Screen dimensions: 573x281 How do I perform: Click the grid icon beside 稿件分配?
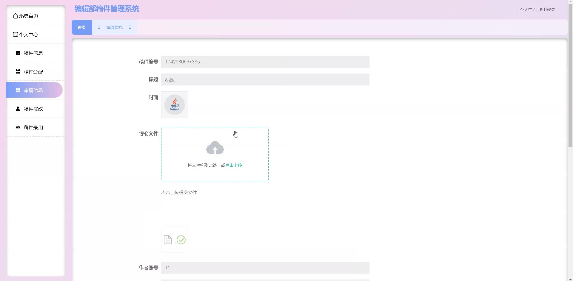click(18, 72)
